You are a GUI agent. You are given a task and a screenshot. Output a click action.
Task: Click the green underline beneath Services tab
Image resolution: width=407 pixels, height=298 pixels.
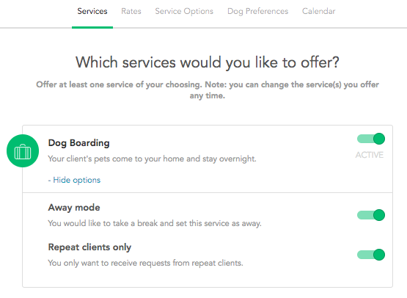[92, 27]
